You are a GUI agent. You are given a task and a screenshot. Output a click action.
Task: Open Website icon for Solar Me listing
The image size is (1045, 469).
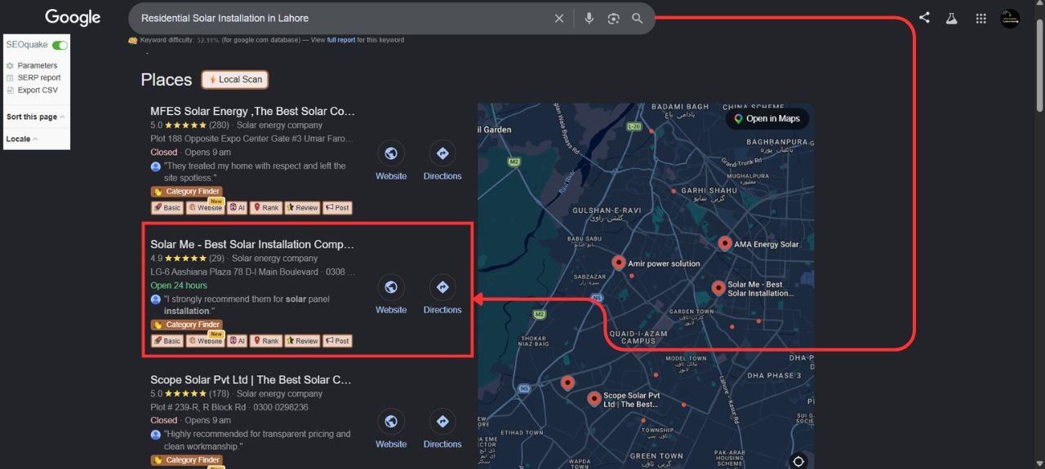point(391,287)
